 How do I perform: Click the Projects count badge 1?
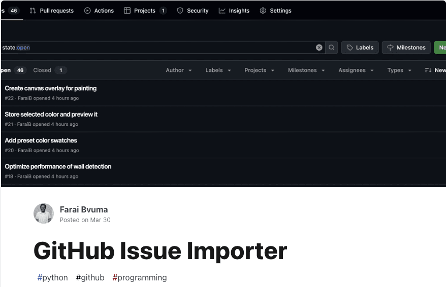click(163, 11)
